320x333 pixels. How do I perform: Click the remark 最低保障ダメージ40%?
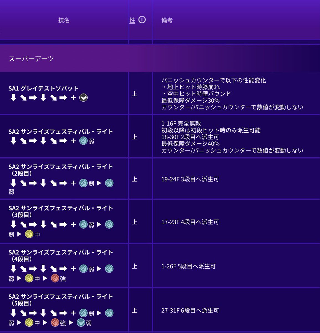[190, 144]
